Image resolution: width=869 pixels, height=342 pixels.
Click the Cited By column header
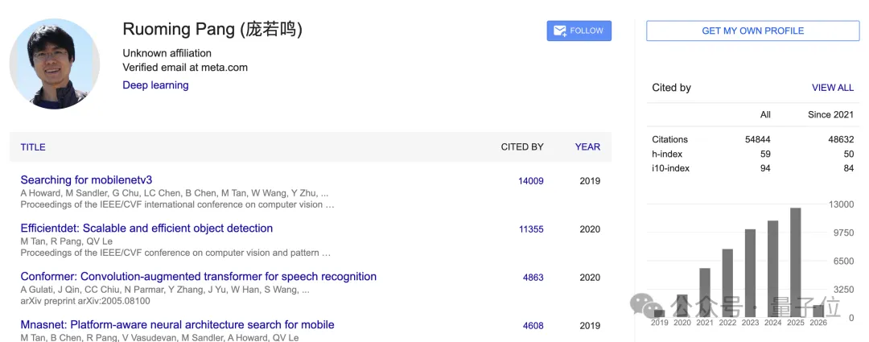click(522, 147)
